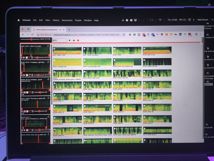Play the 'glitch 1.wav' sound thumbnail

pos(55,48)
